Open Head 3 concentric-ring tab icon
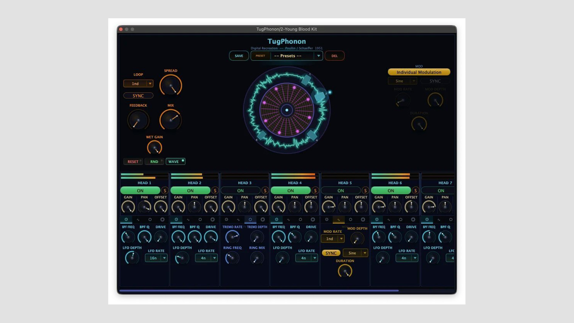 262,220
